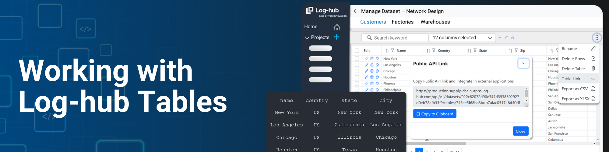
Task: Choose Table Link from the options menu
Action: [x=579, y=79]
